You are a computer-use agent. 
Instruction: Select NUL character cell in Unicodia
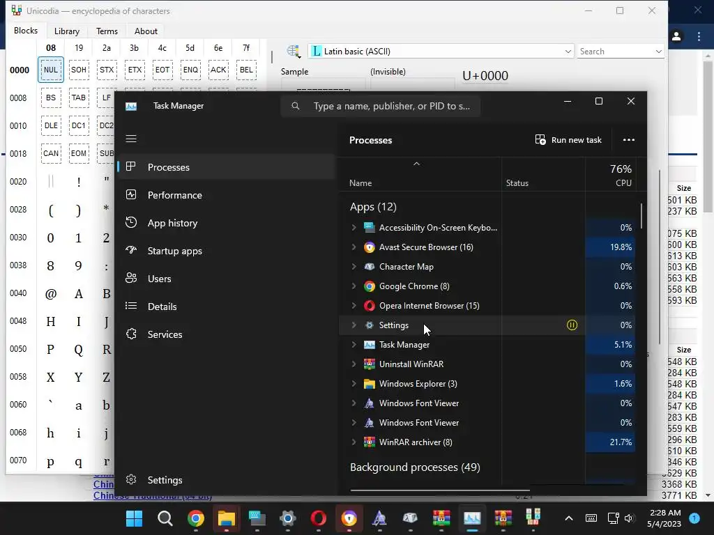click(50, 70)
